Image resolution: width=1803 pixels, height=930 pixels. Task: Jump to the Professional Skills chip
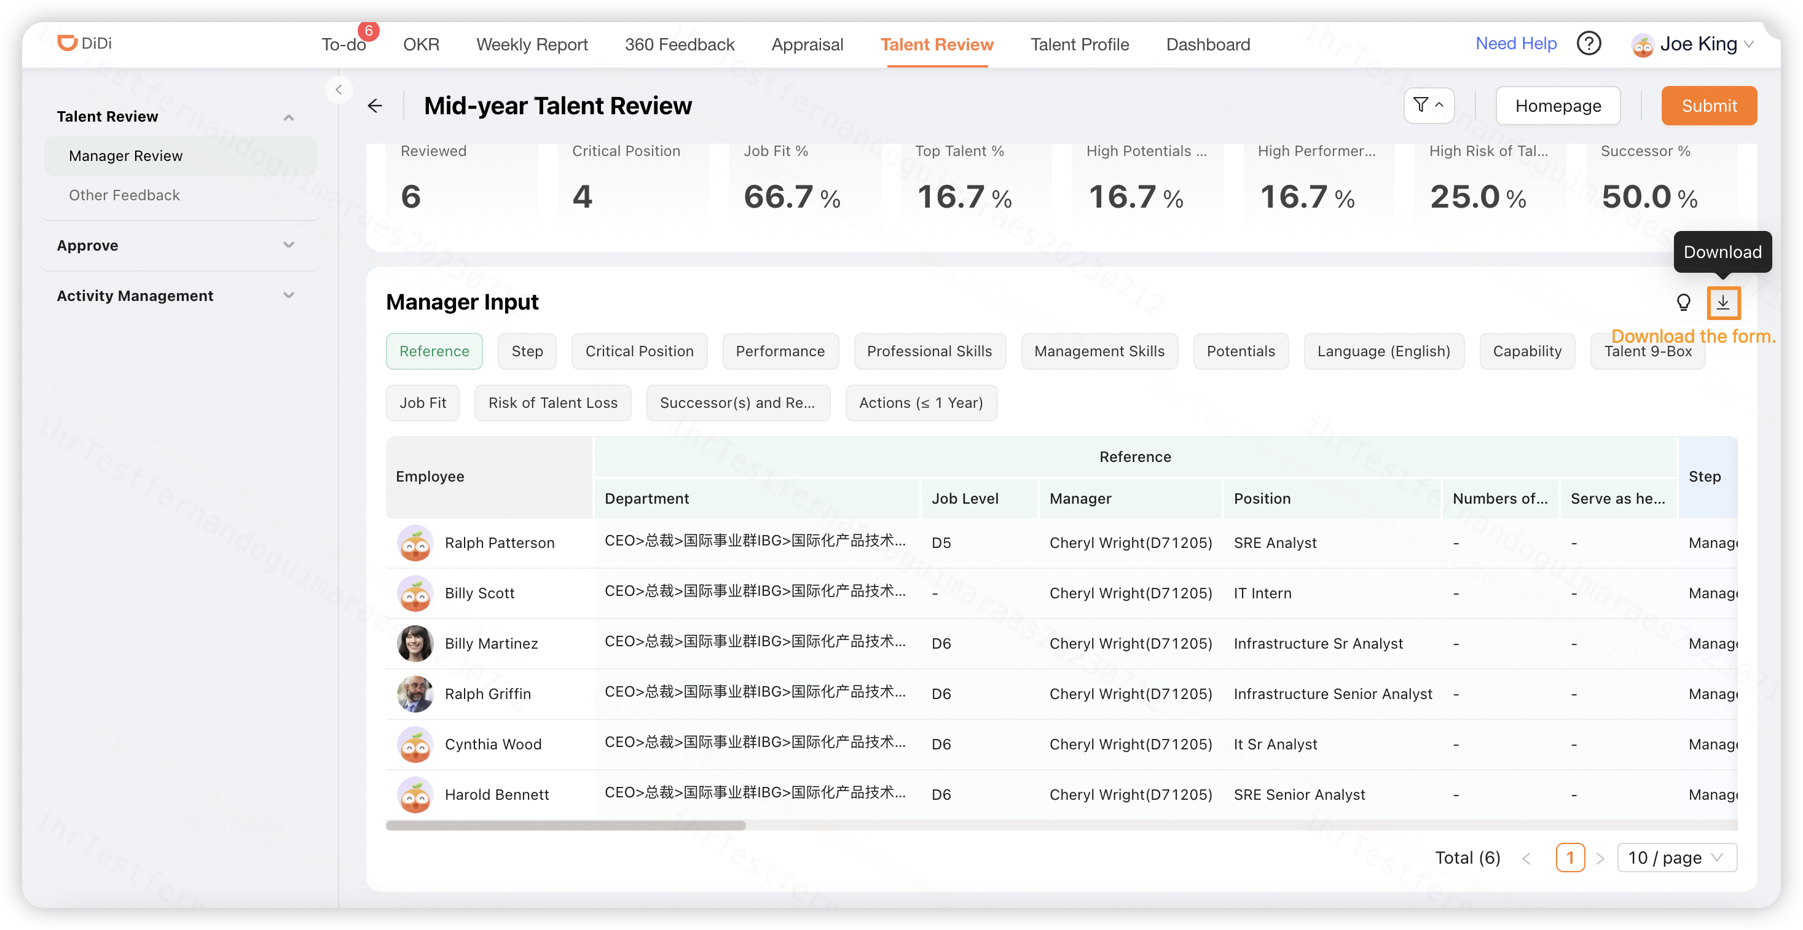pyautogui.click(x=930, y=351)
